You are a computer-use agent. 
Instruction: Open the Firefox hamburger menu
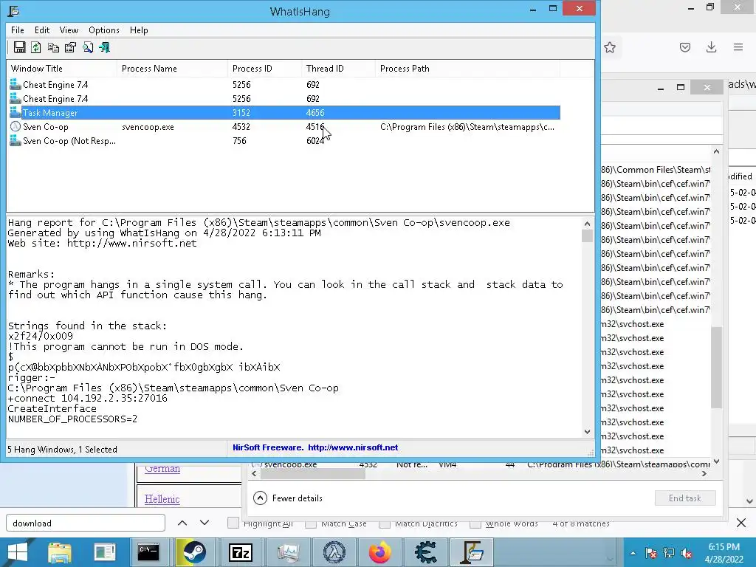(x=738, y=47)
